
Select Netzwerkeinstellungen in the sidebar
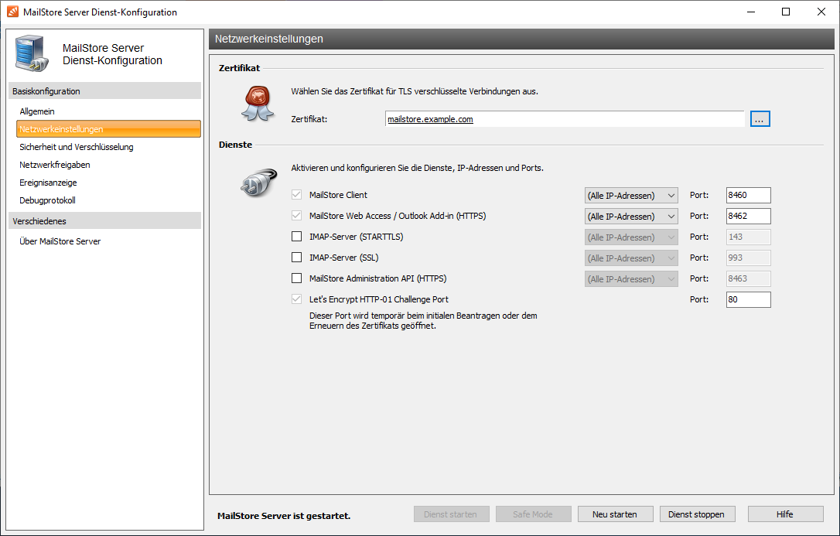tap(109, 129)
